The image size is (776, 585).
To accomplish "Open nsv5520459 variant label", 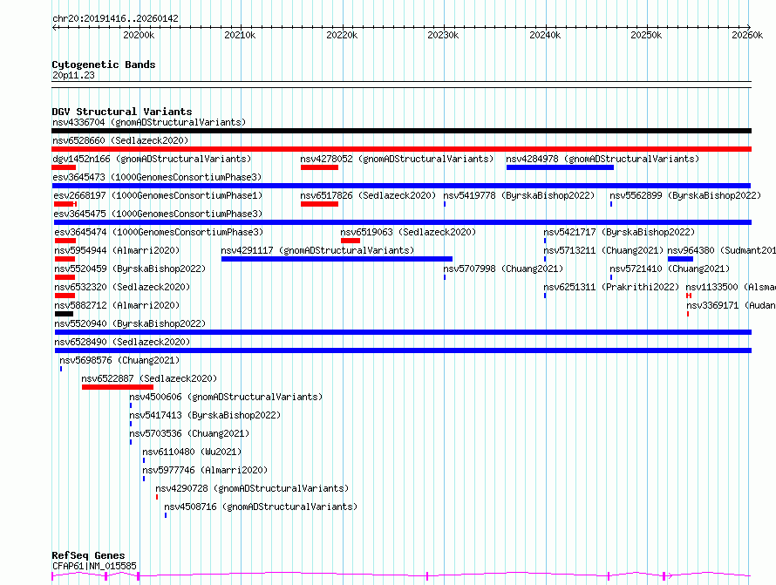I will [x=130, y=269].
